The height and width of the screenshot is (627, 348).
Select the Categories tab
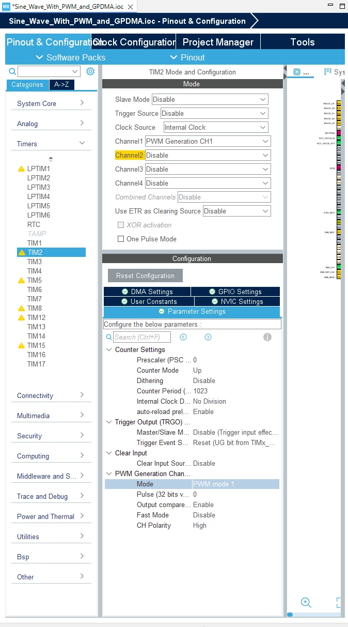click(x=27, y=84)
